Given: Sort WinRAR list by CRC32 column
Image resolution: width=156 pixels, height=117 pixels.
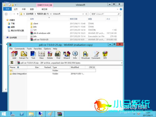Looking at the screenshot, I should click(x=90, y=67).
